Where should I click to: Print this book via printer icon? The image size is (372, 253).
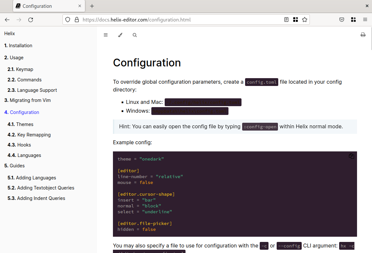point(363,35)
